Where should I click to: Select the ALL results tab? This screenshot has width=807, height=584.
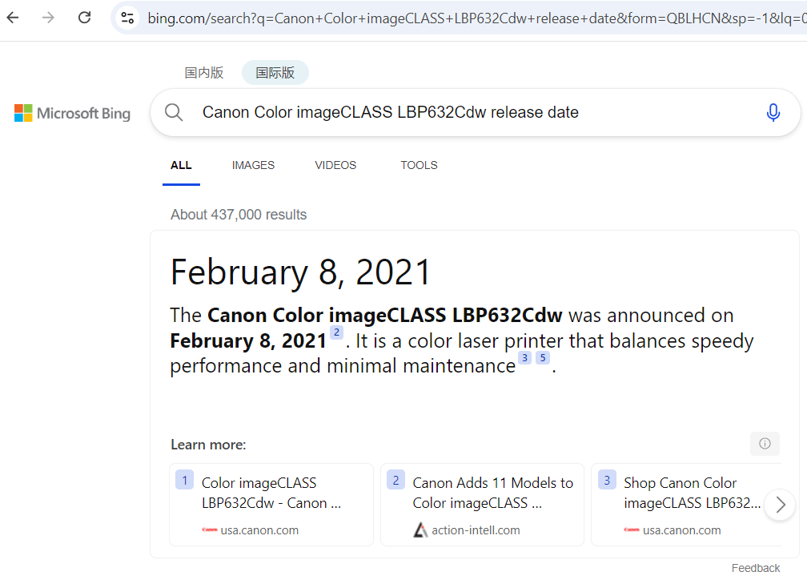click(181, 165)
